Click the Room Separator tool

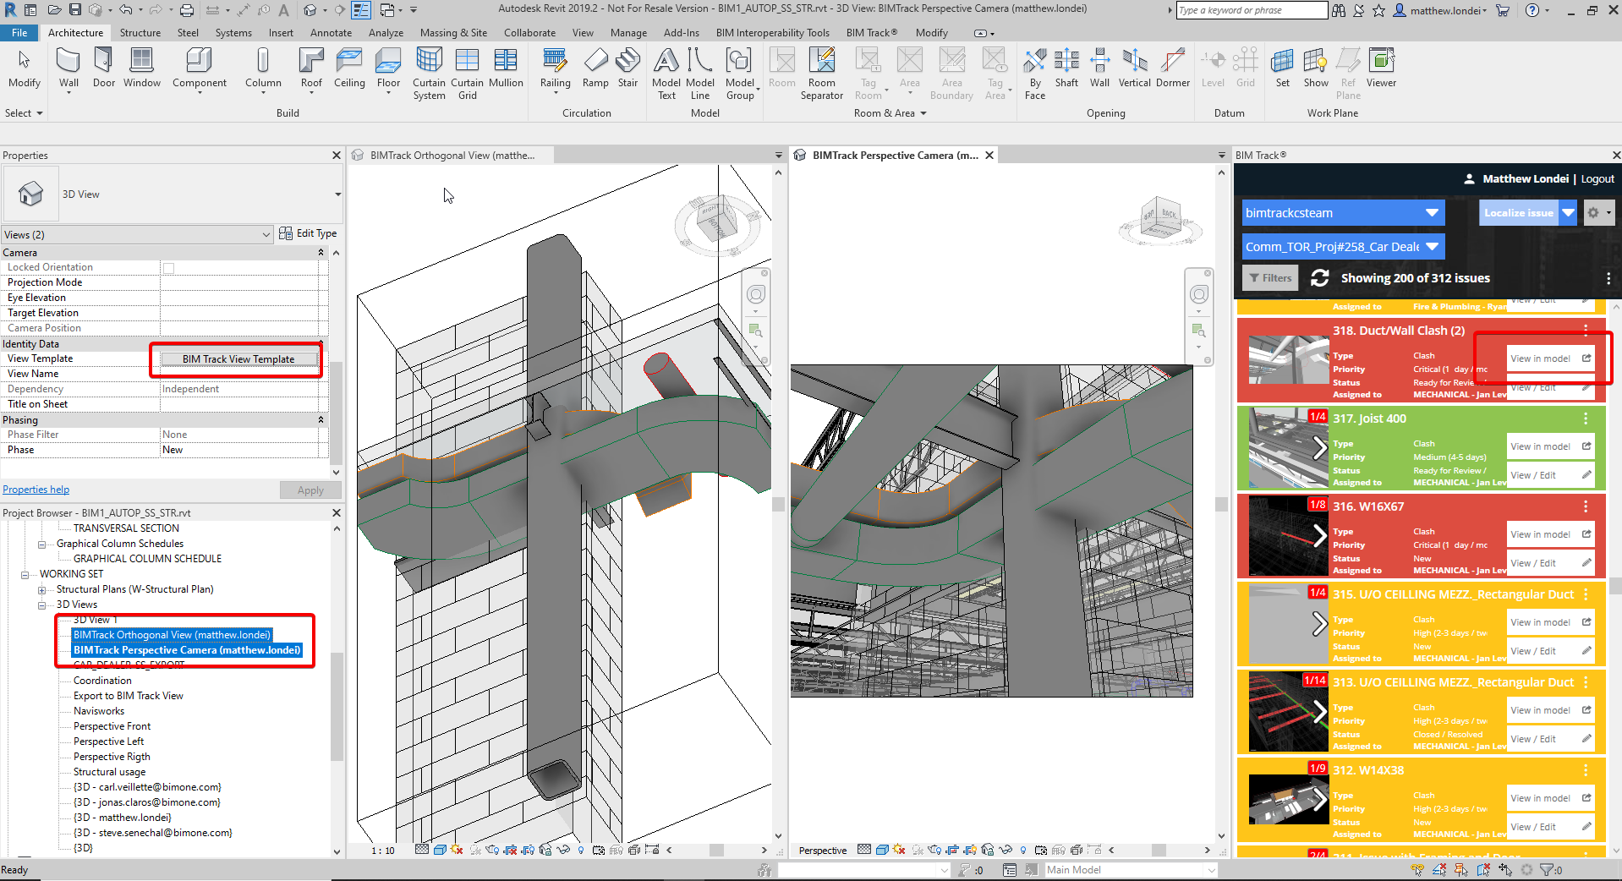coord(822,74)
